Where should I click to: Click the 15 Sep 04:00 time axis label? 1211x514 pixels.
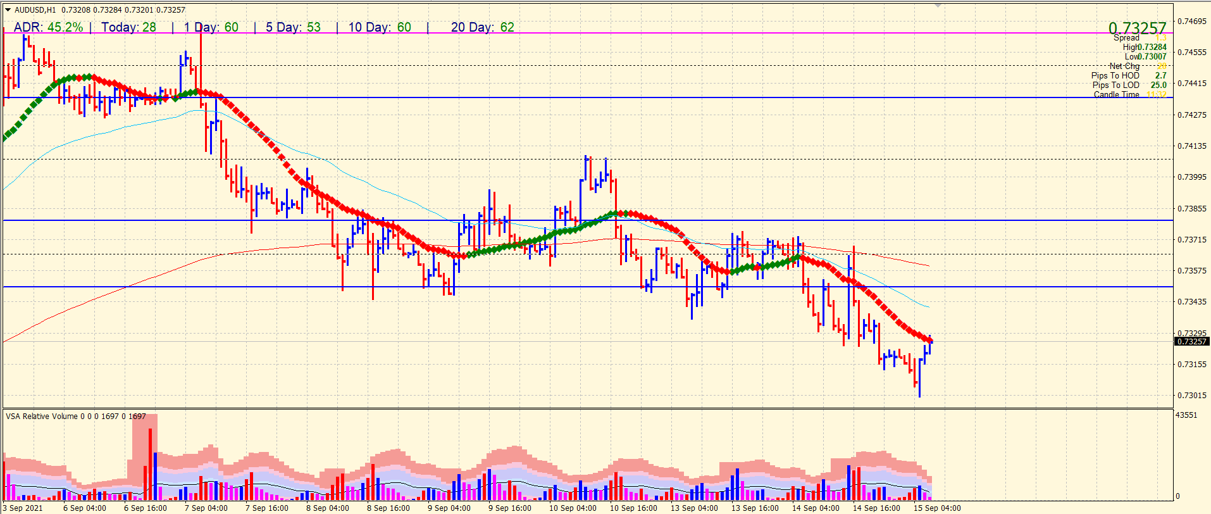coord(937,508)
